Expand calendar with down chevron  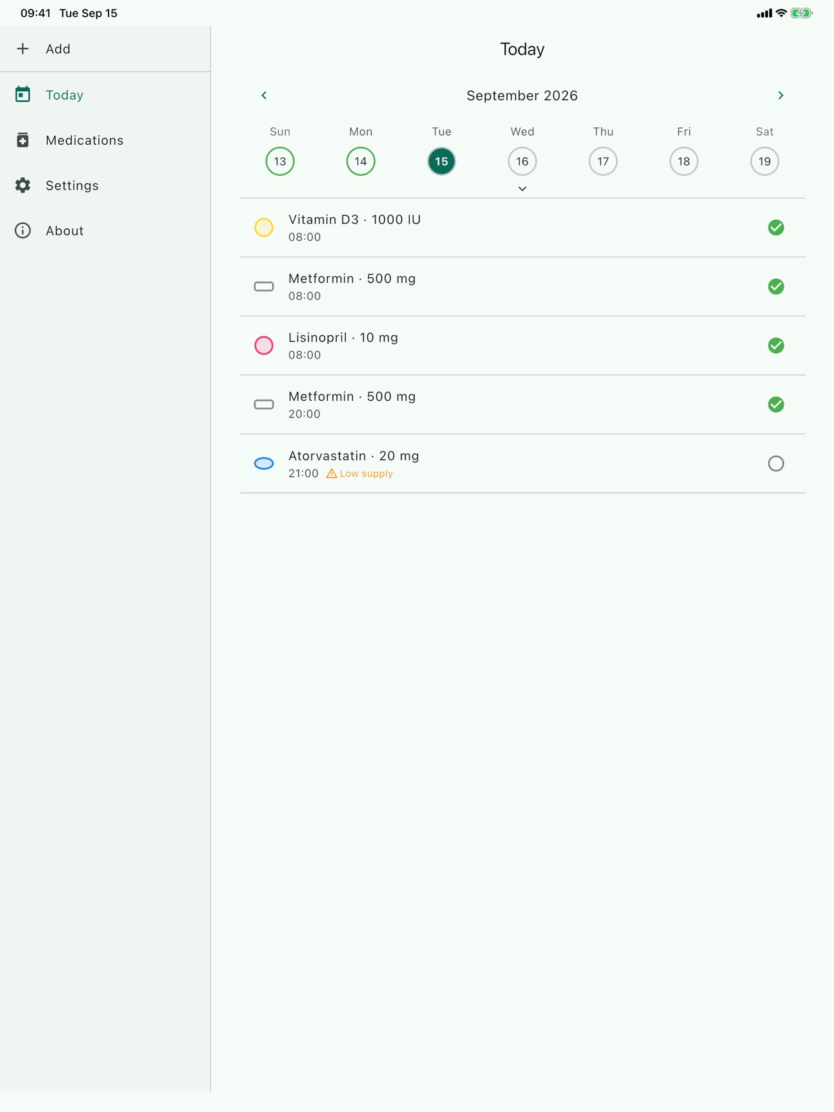pyautogui.click(x=522, y=189)
